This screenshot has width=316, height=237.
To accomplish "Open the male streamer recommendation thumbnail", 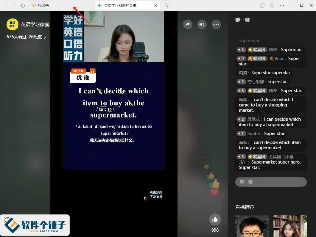I will 252,226.
